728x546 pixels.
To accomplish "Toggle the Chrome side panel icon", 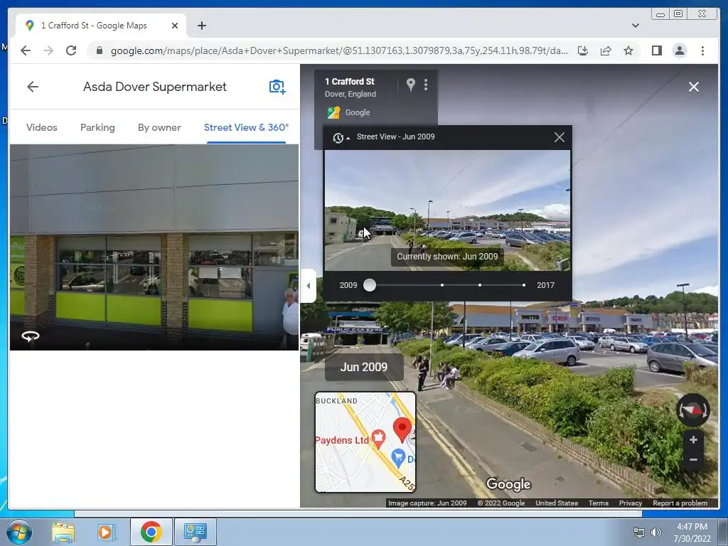I will [x=656, y=50].
